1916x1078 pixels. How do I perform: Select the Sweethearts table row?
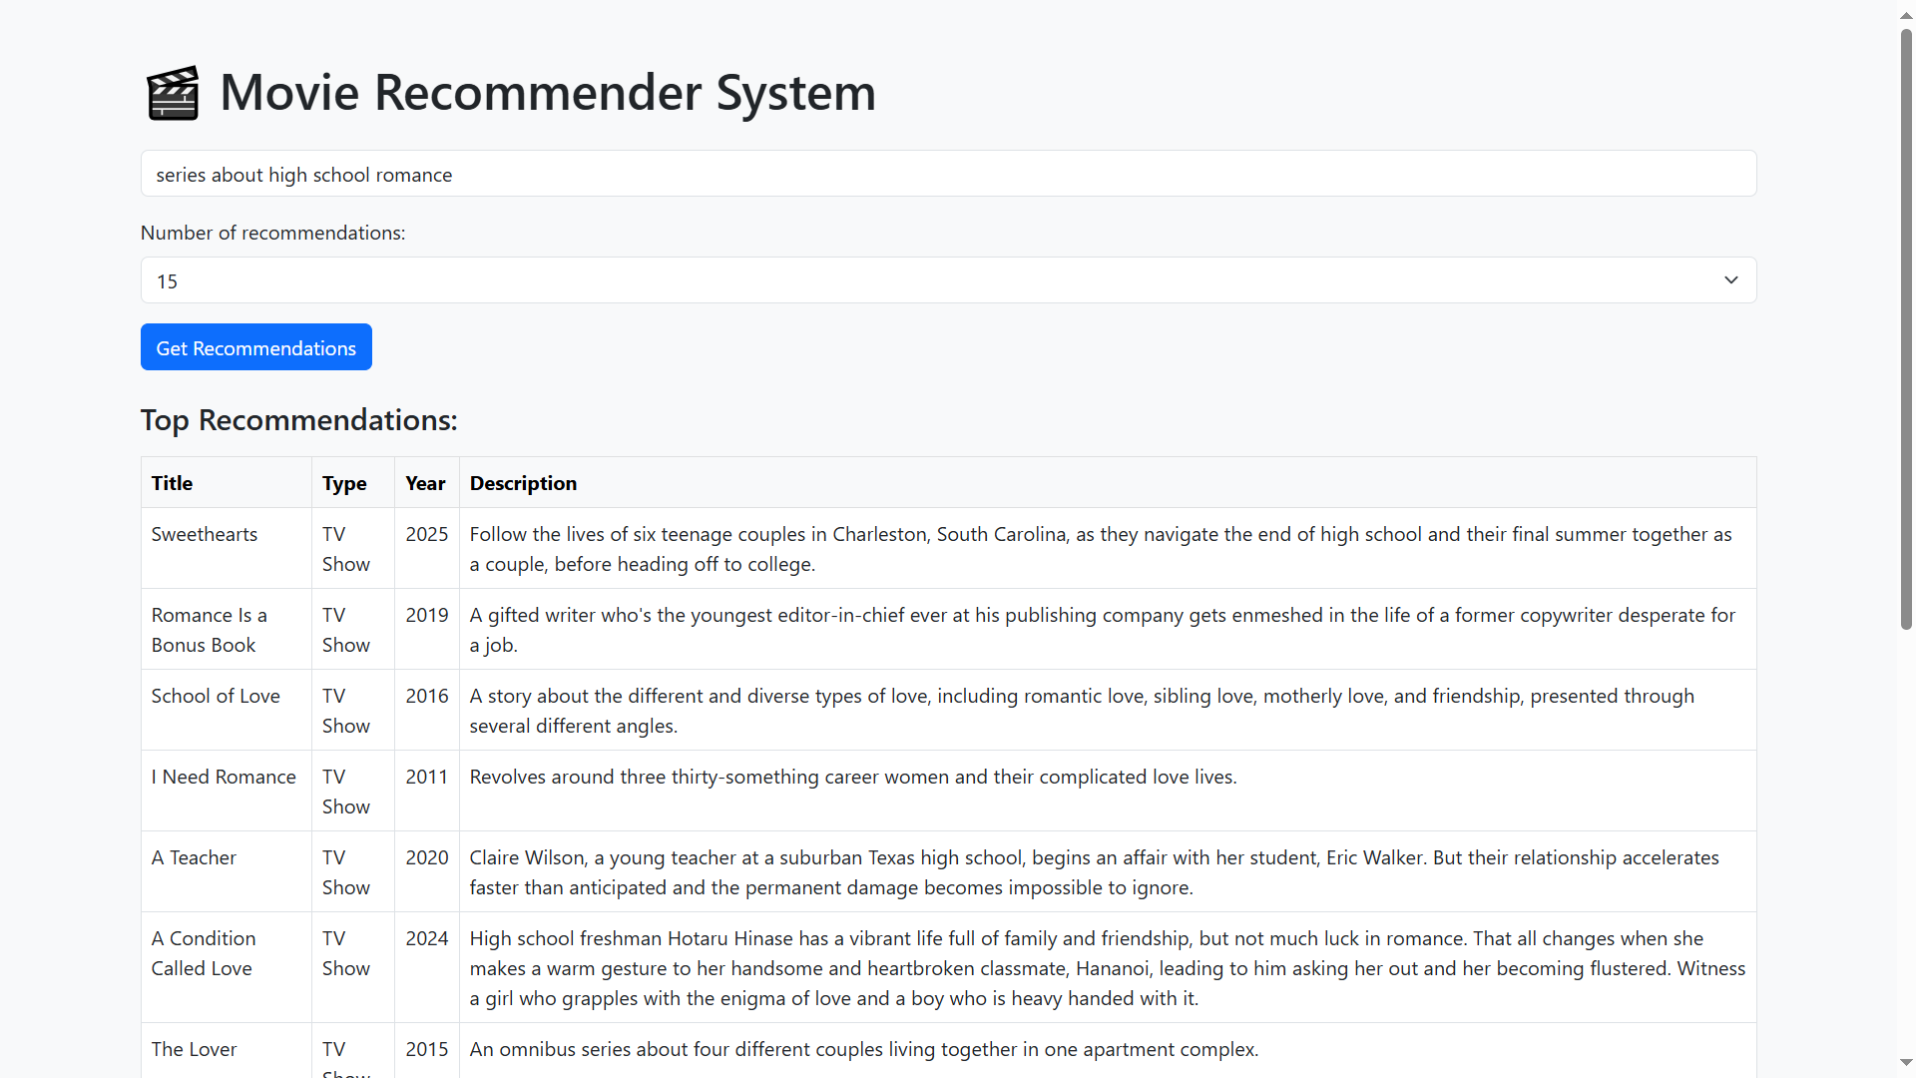pyautogui.click(x=204, y=534)
